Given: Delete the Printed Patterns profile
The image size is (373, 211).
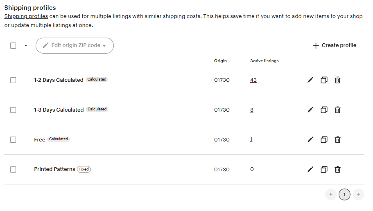Looking at the screenshot, I should pyautogui.click(x=337, y=169).
